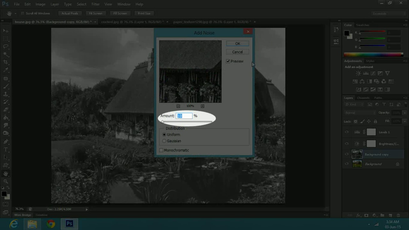Select the Eyedropper tool
409x230 pixels.
click(6, 70)
